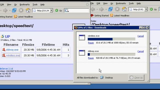Open the Help menu in the left browser
The image size is (160, 90).
coord(42,4)
